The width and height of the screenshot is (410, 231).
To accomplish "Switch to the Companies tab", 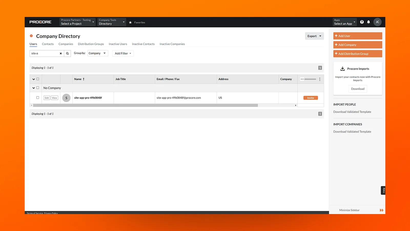I will pyautogui.click(x=66, y=44).
